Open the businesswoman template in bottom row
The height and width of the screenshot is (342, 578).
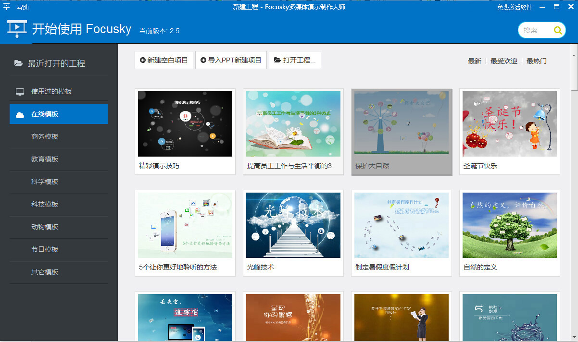(x=402, y=317)
